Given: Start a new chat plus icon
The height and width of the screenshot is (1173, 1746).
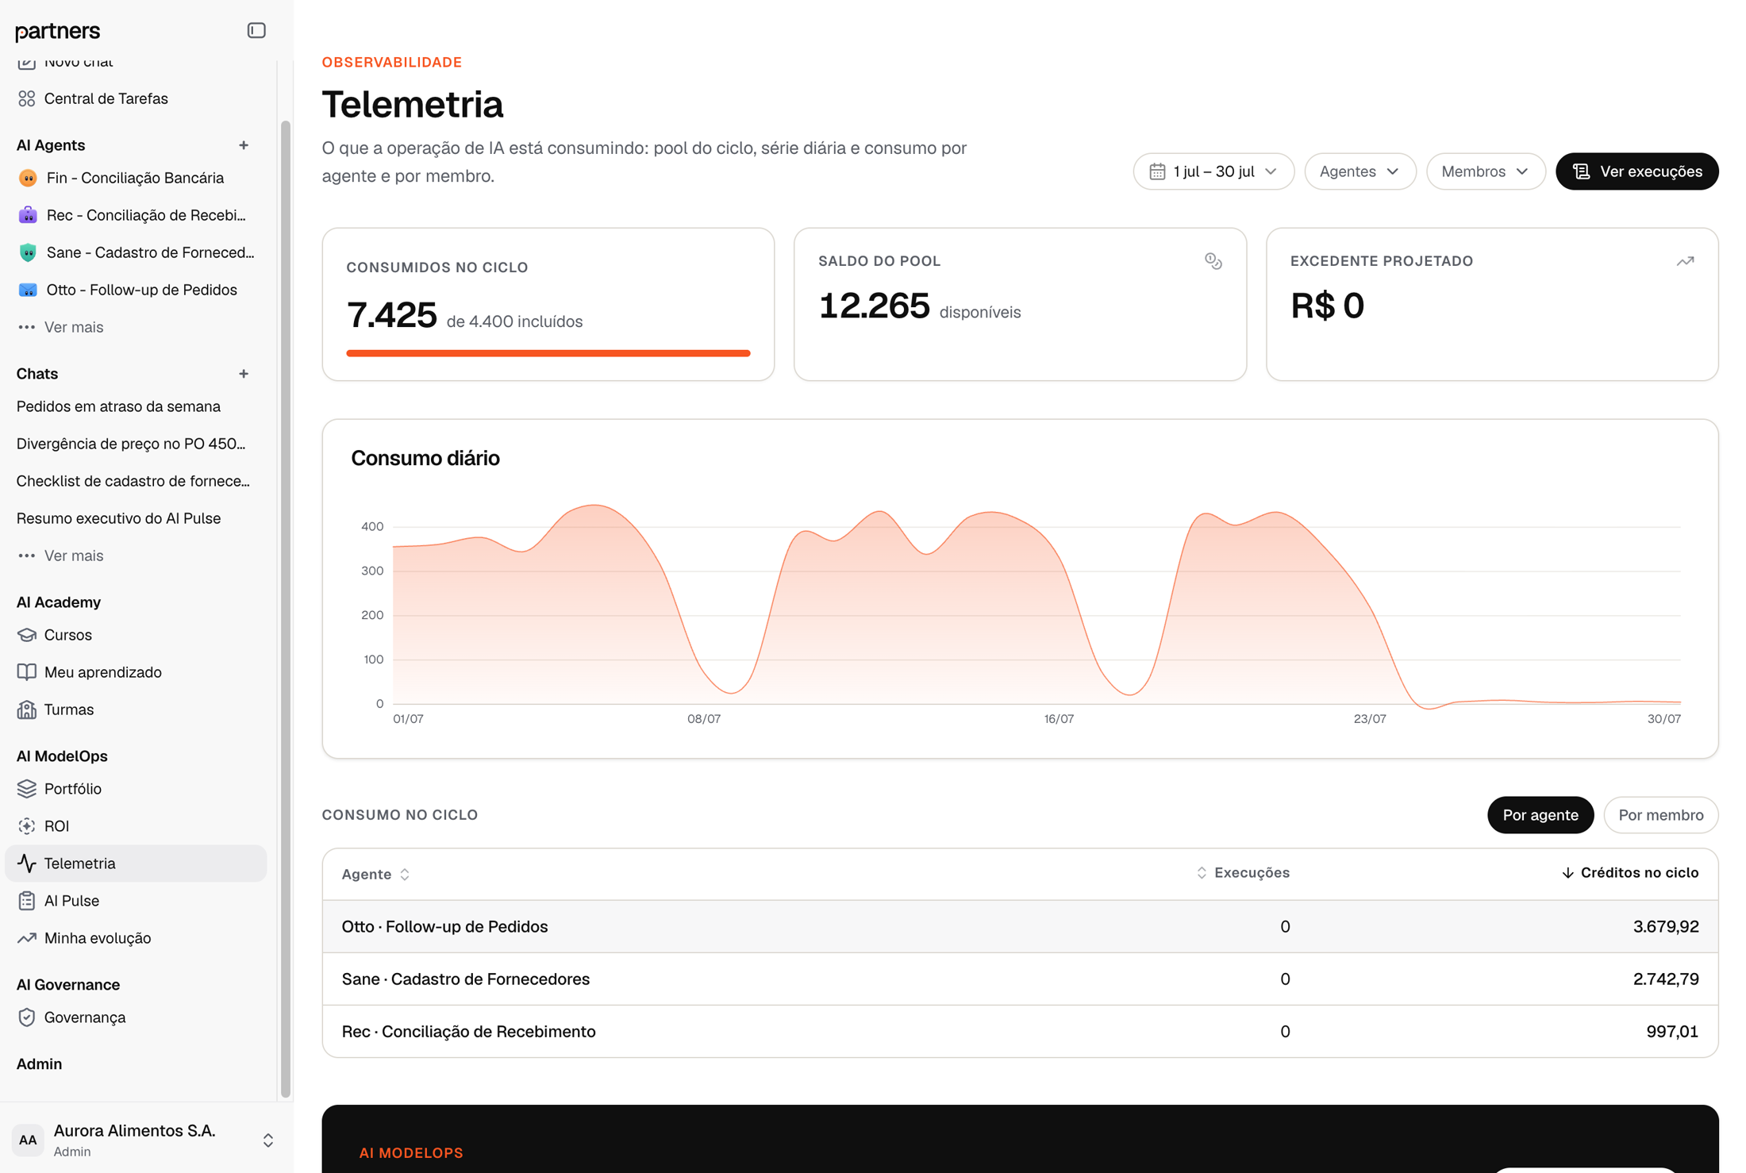Looking at the screenshot, I should click(244, 374).
